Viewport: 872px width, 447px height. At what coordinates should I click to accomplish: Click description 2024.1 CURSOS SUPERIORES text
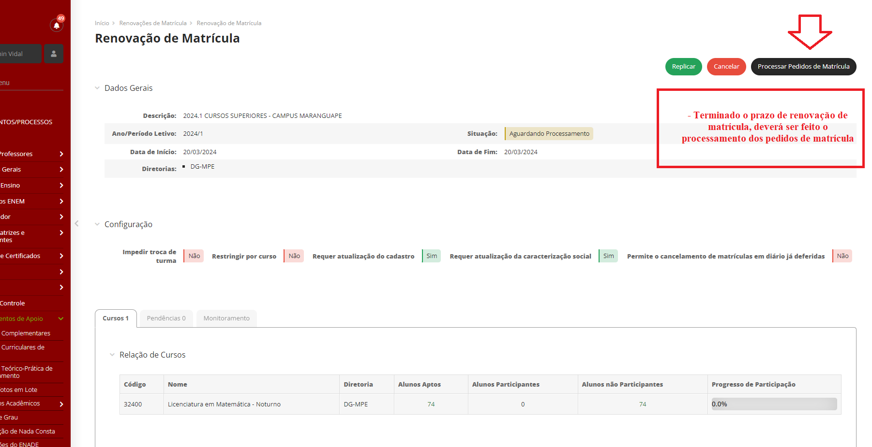pos(262,116)
